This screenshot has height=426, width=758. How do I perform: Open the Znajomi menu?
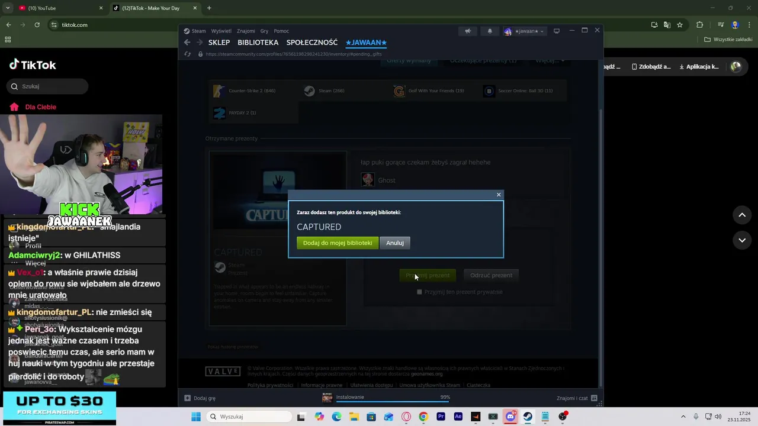[246, 31]
